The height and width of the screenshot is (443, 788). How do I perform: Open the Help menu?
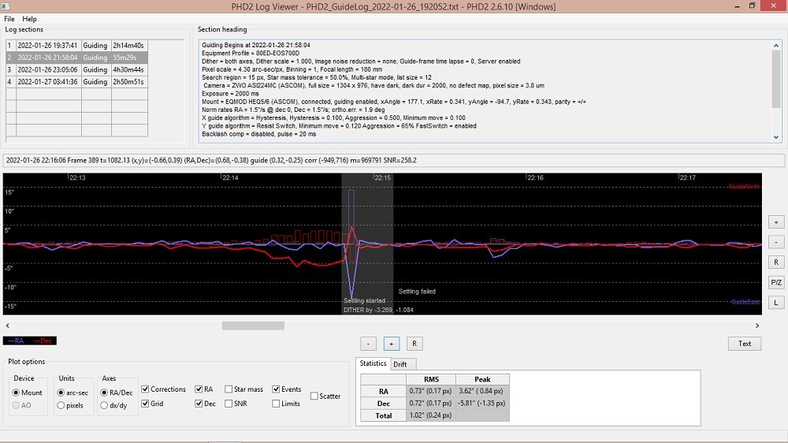pyautogui.click(x=29, y=19)
